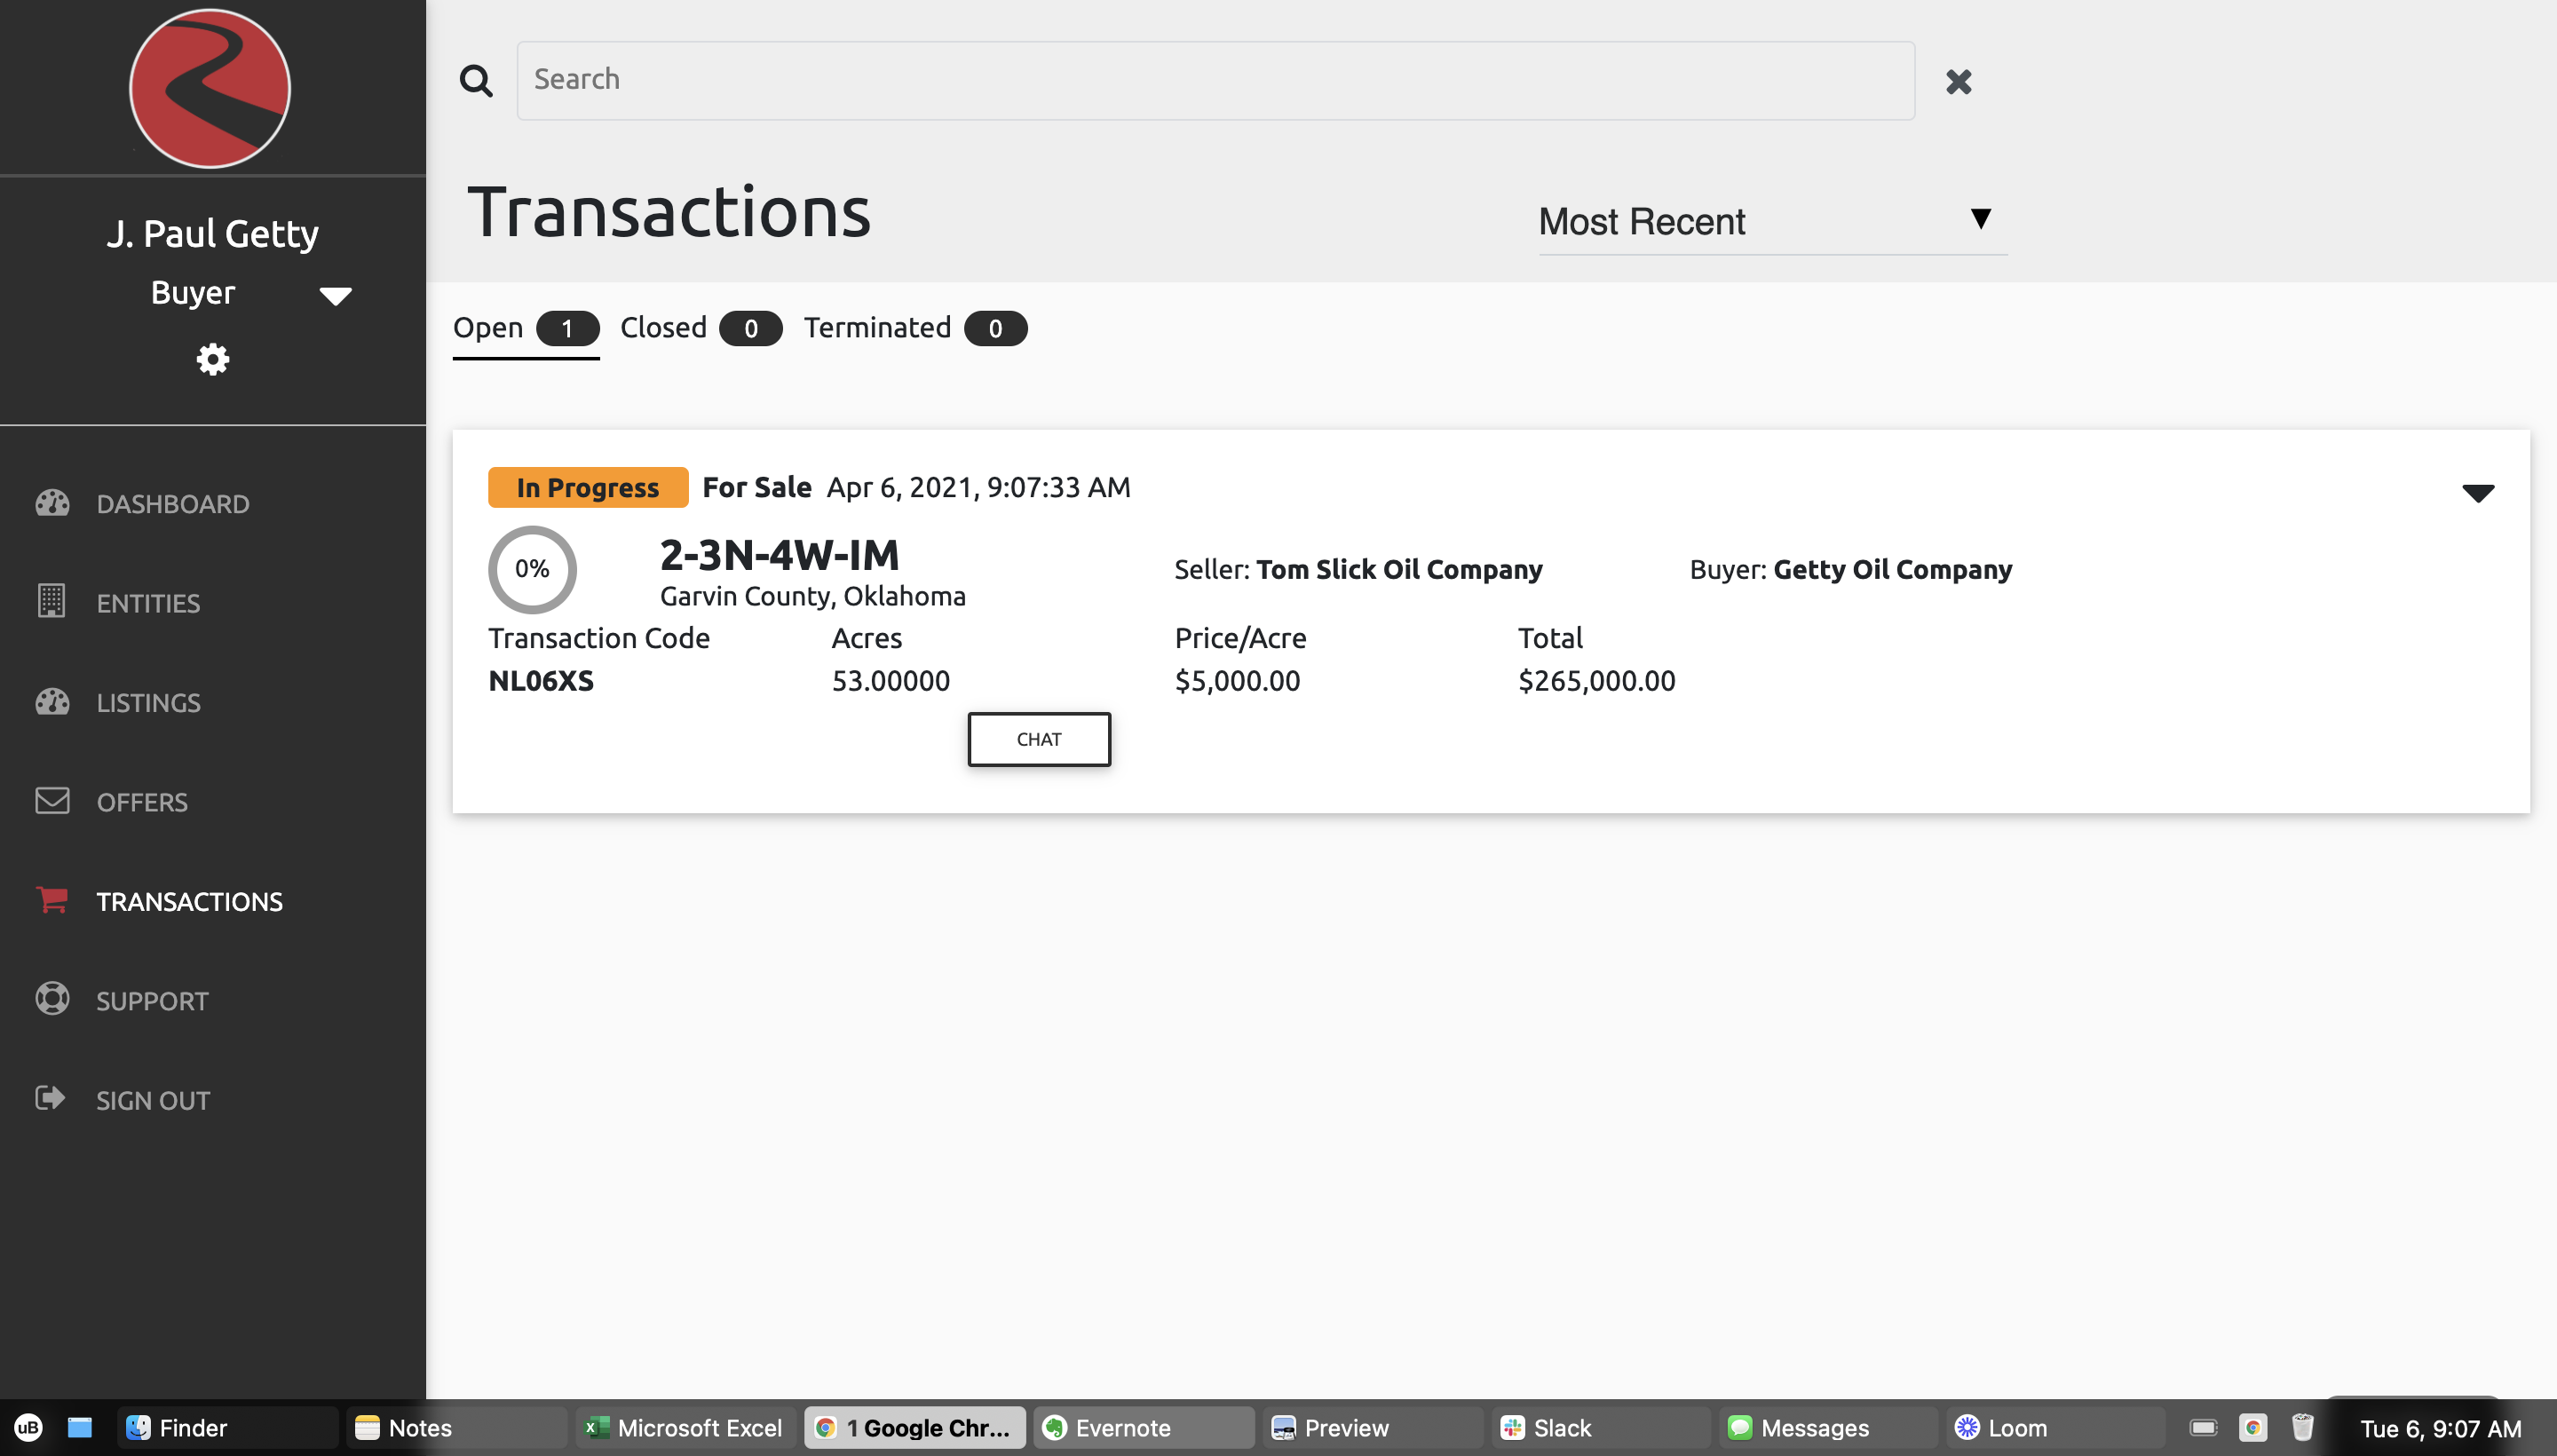Expand the 2-3N-4W-IM transaction card
The width and height of the screenshot is (2557, 1456).
pyautogui.click(x=2477, y=492)
